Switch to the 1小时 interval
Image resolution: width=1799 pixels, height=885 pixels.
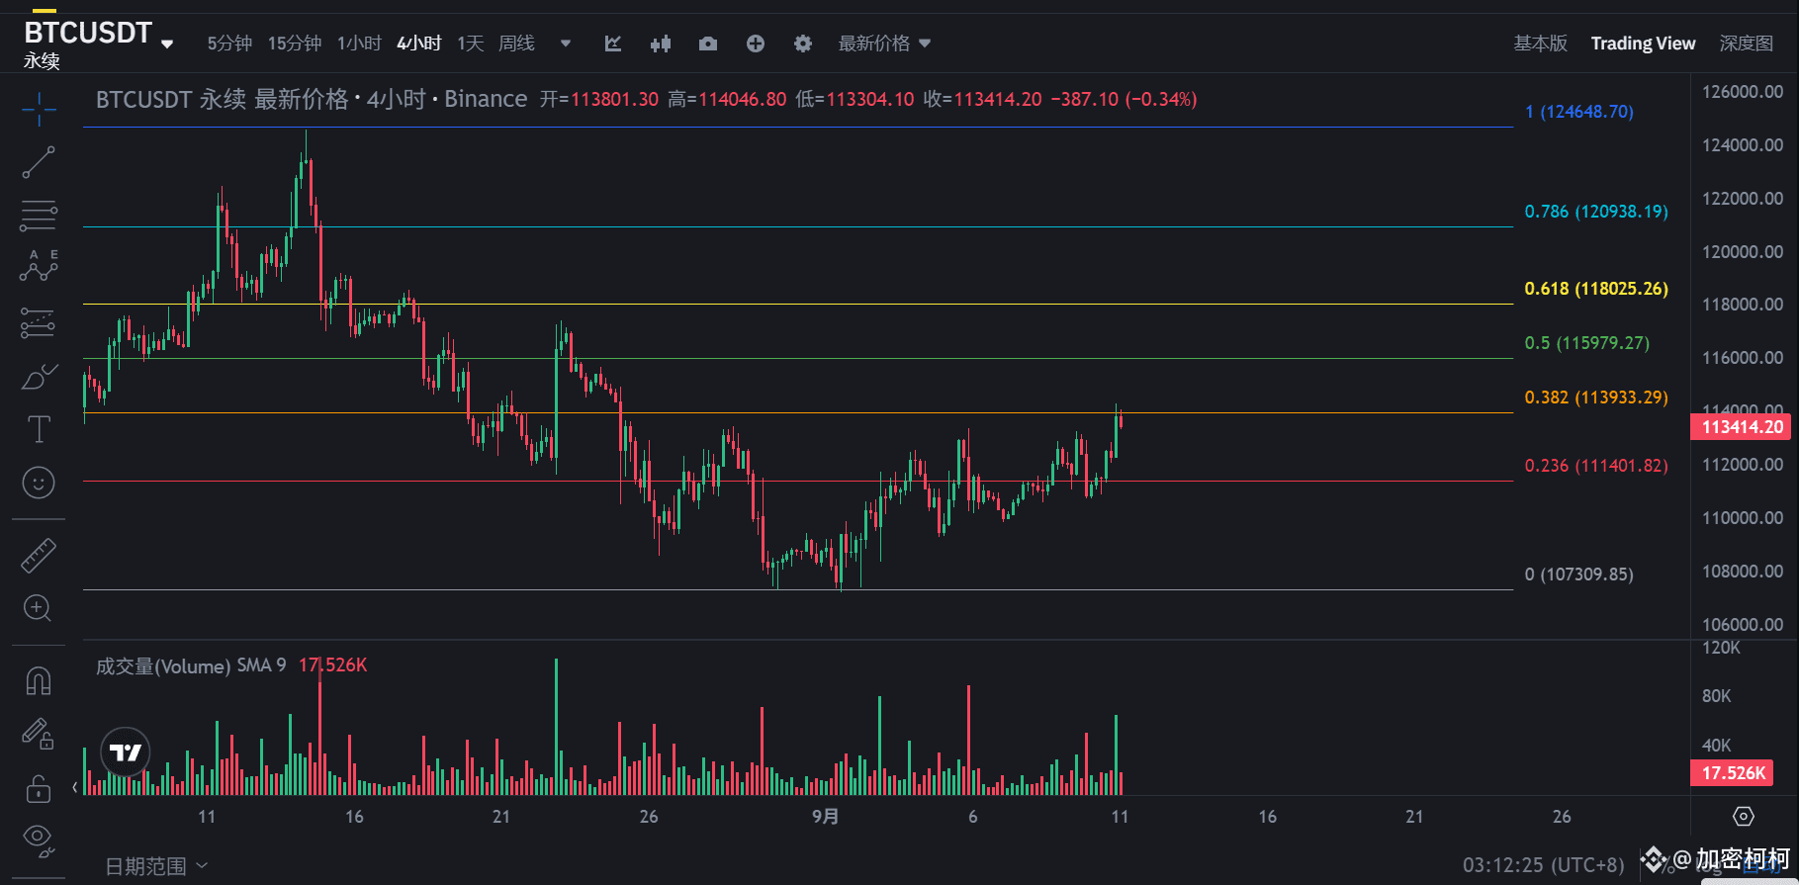(359, 44)
